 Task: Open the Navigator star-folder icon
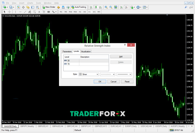[28, 7]
